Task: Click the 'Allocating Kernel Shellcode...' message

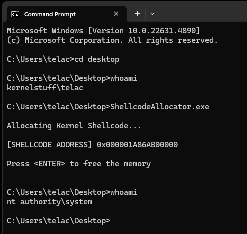Action: click(x=74, y=126)
